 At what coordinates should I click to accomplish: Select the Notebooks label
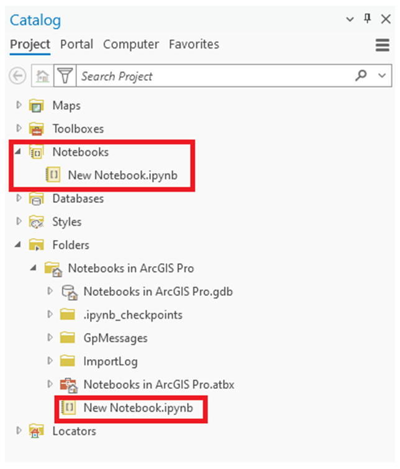point(81,152)
